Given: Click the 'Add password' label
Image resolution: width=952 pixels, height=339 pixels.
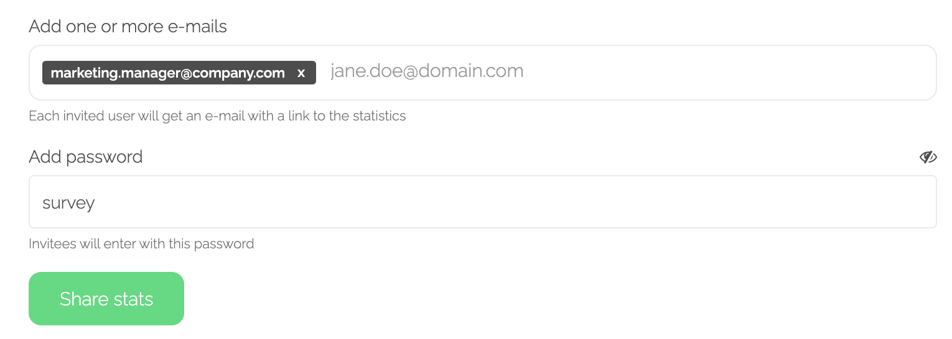Looking at the screenshot, I should tap(86, 156).
